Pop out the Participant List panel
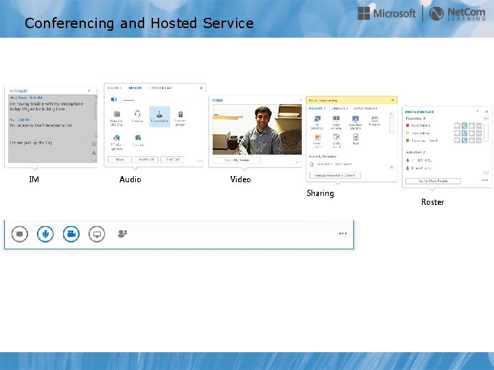This screenshot has width=494, height=370. point(478,112)
